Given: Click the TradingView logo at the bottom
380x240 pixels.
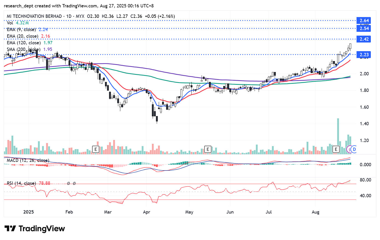Looking at the screenshot, I should [x=35, y=229].
